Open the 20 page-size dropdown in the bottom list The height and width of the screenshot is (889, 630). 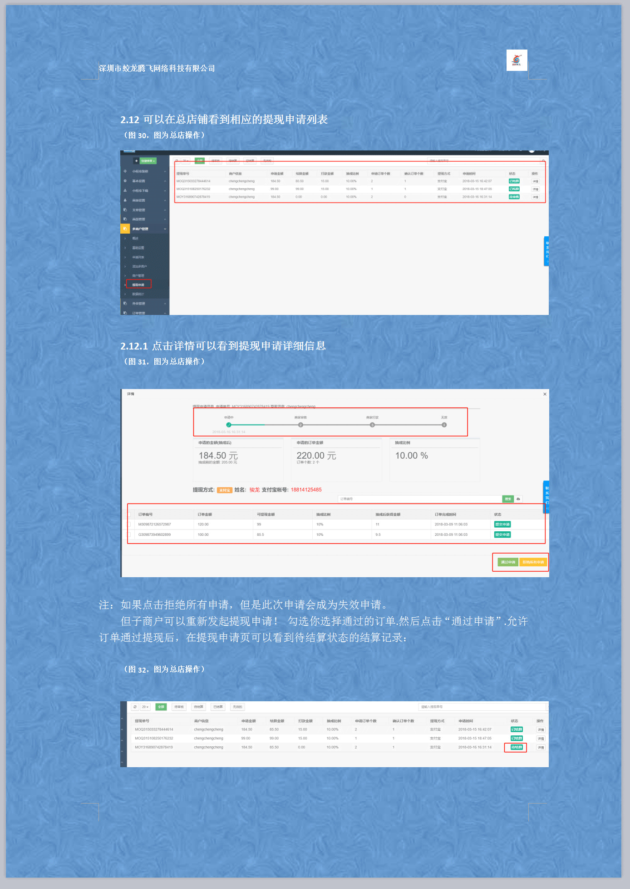[145, 707]
